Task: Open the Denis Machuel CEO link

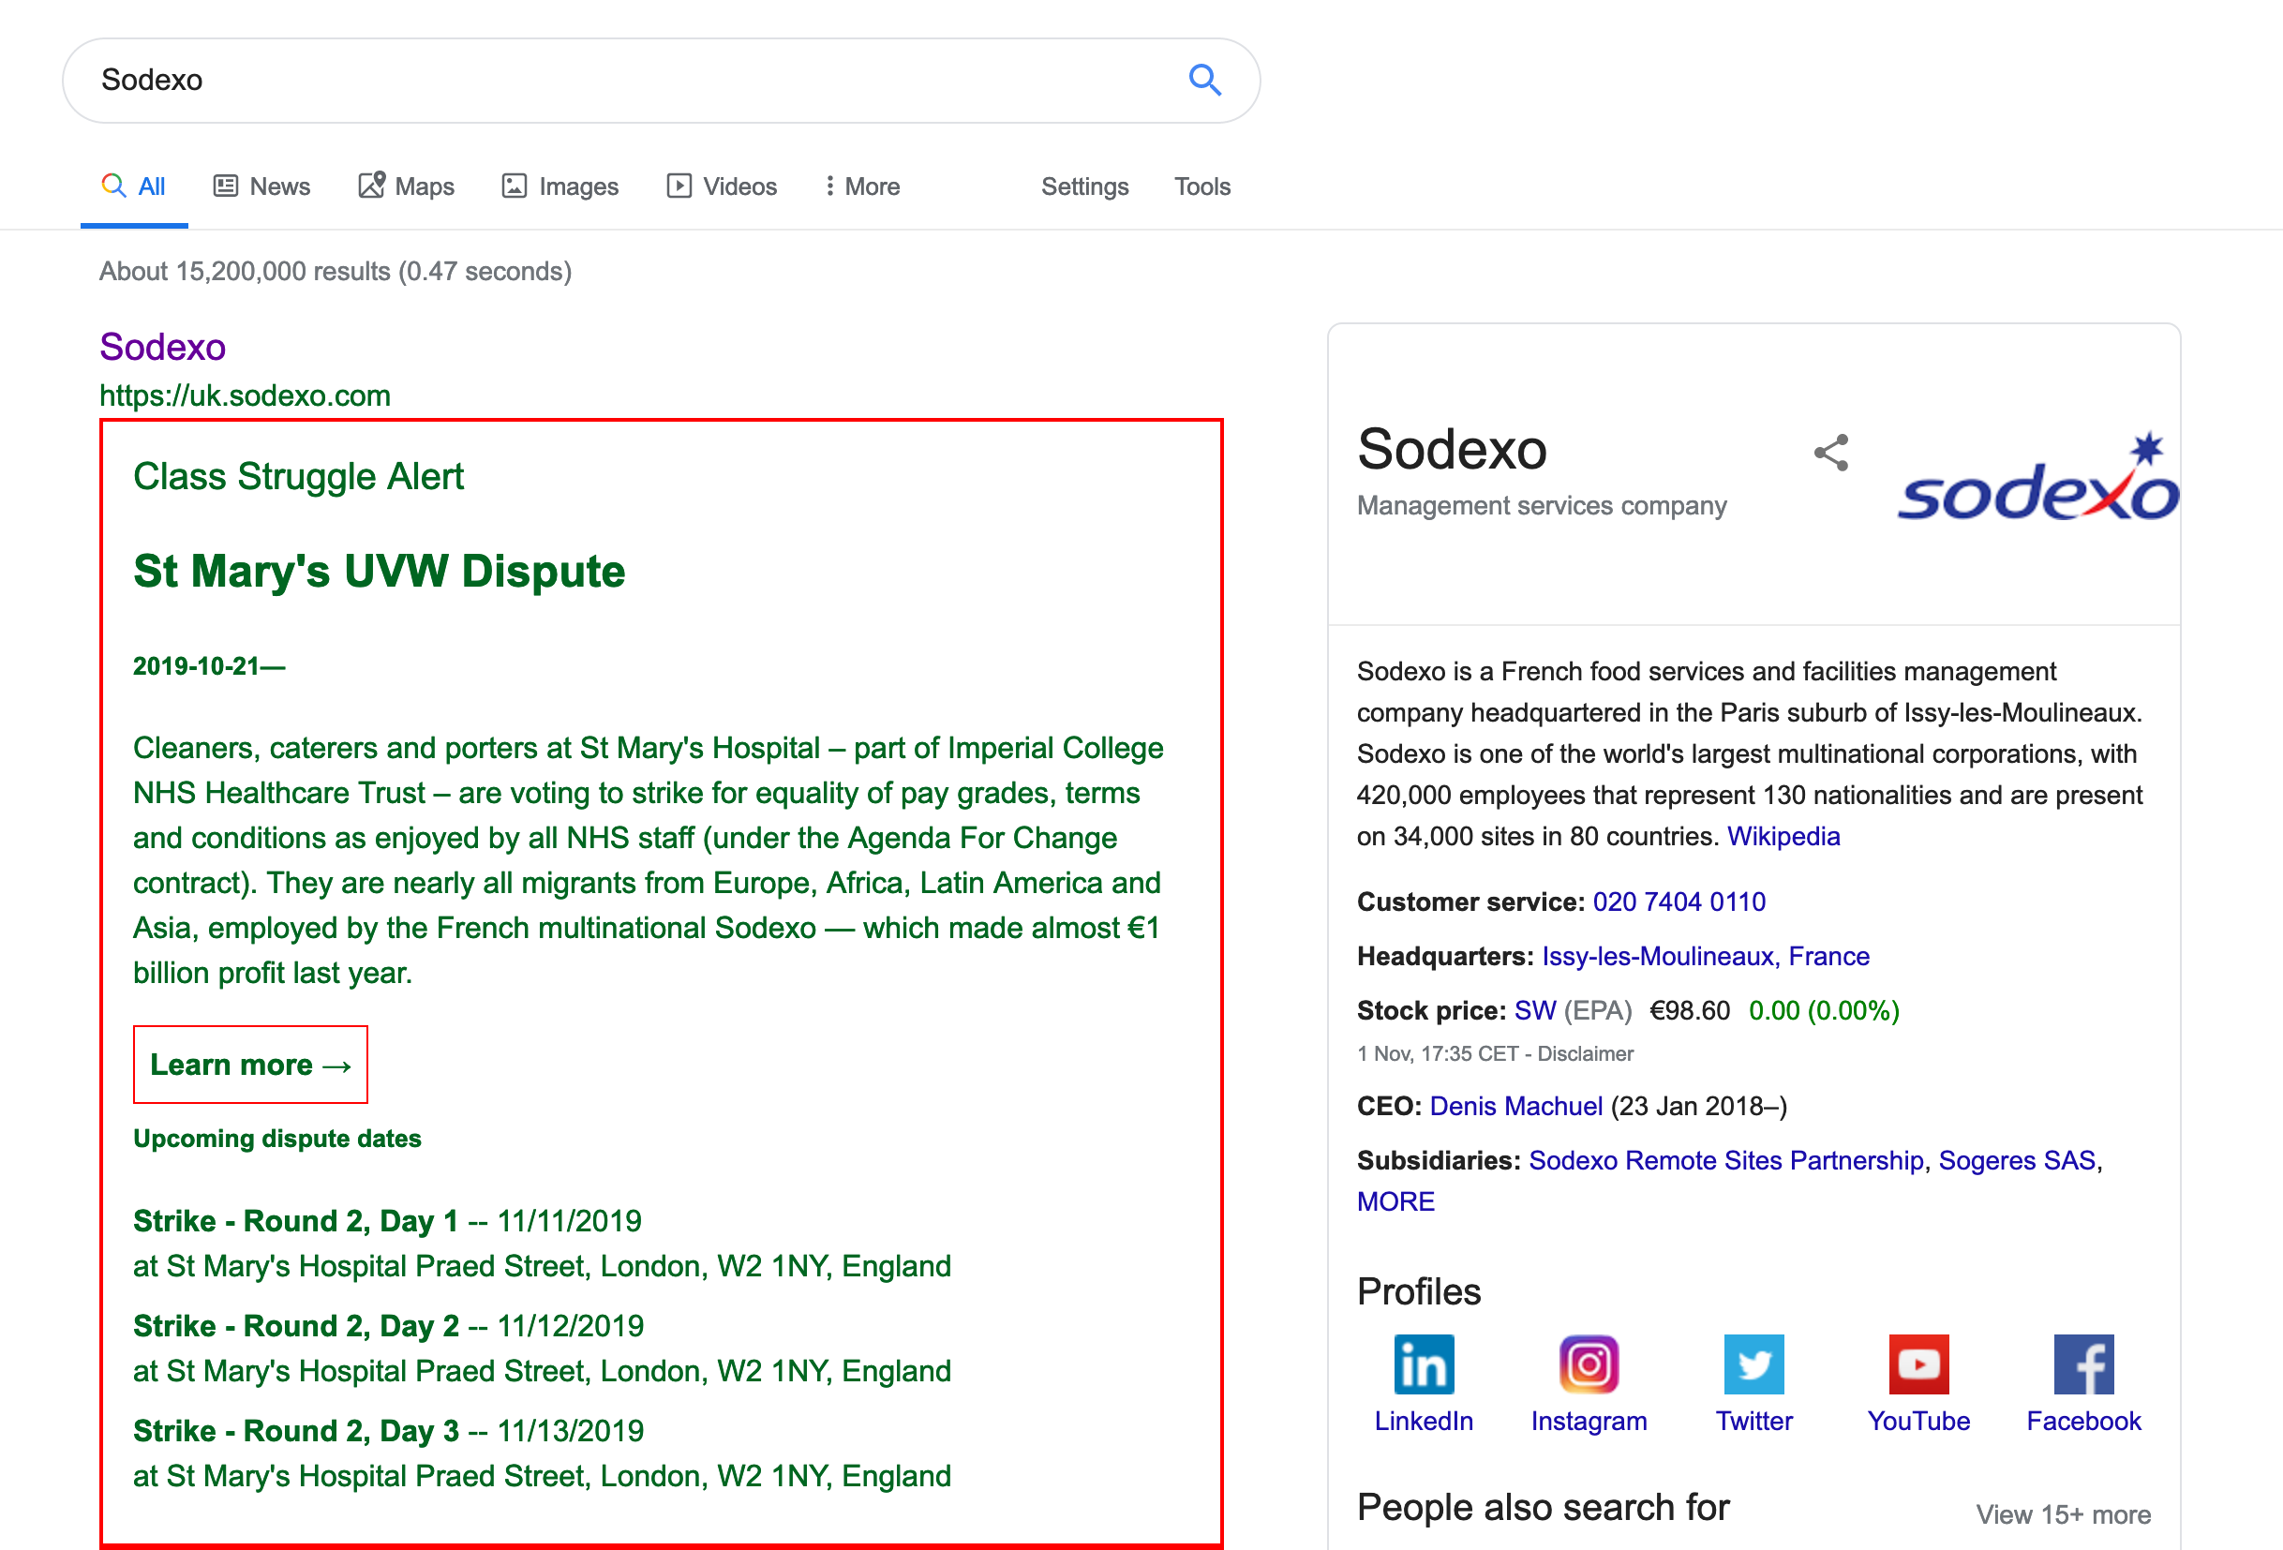Action: pos(1515,1105)
